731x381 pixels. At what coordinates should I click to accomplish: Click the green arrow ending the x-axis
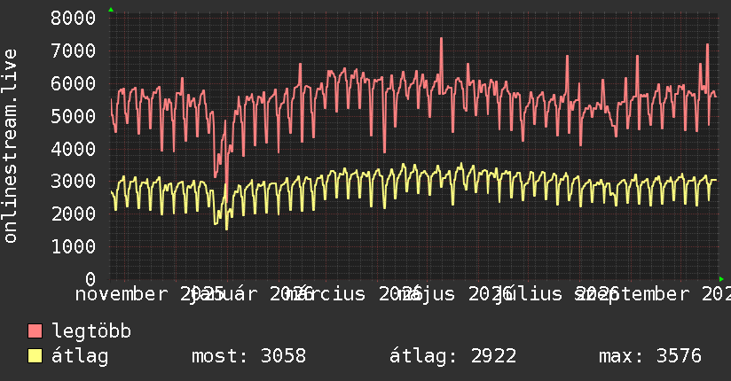coord(721,279)
